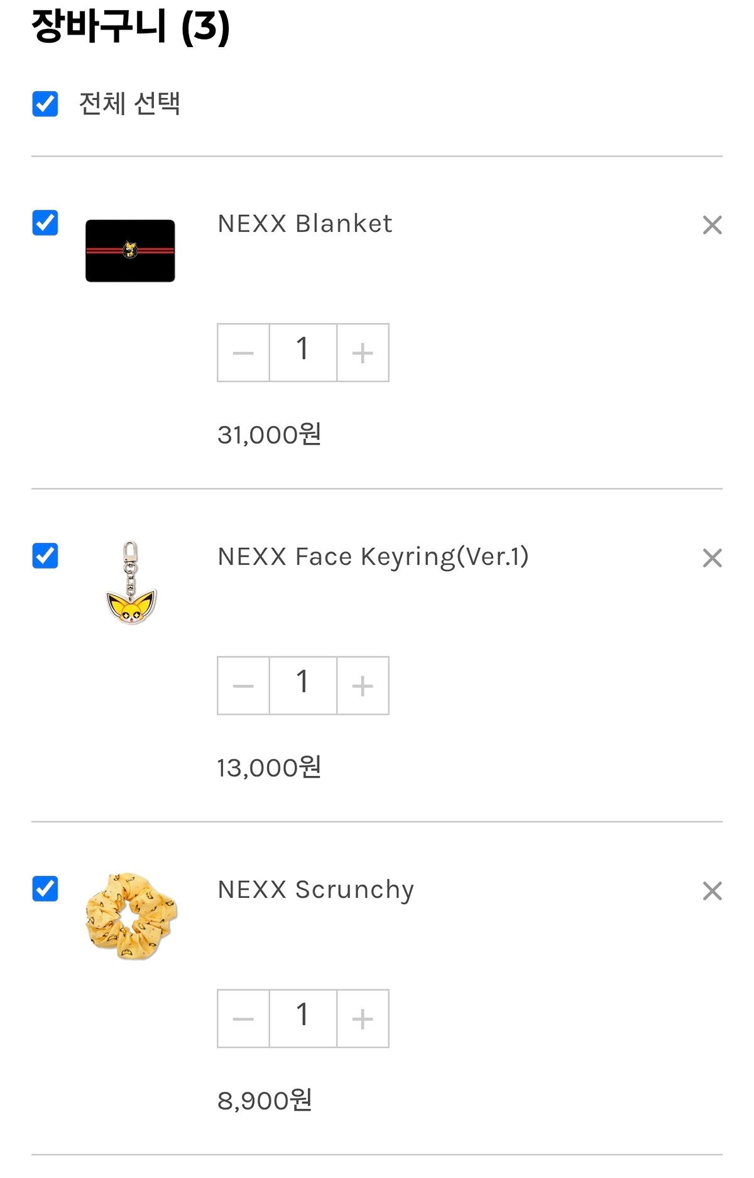Open the NEXX Face Keyring(Ver.1) name link
Viewport: 754px width, 1178px height.
click(x=373, y=557)
